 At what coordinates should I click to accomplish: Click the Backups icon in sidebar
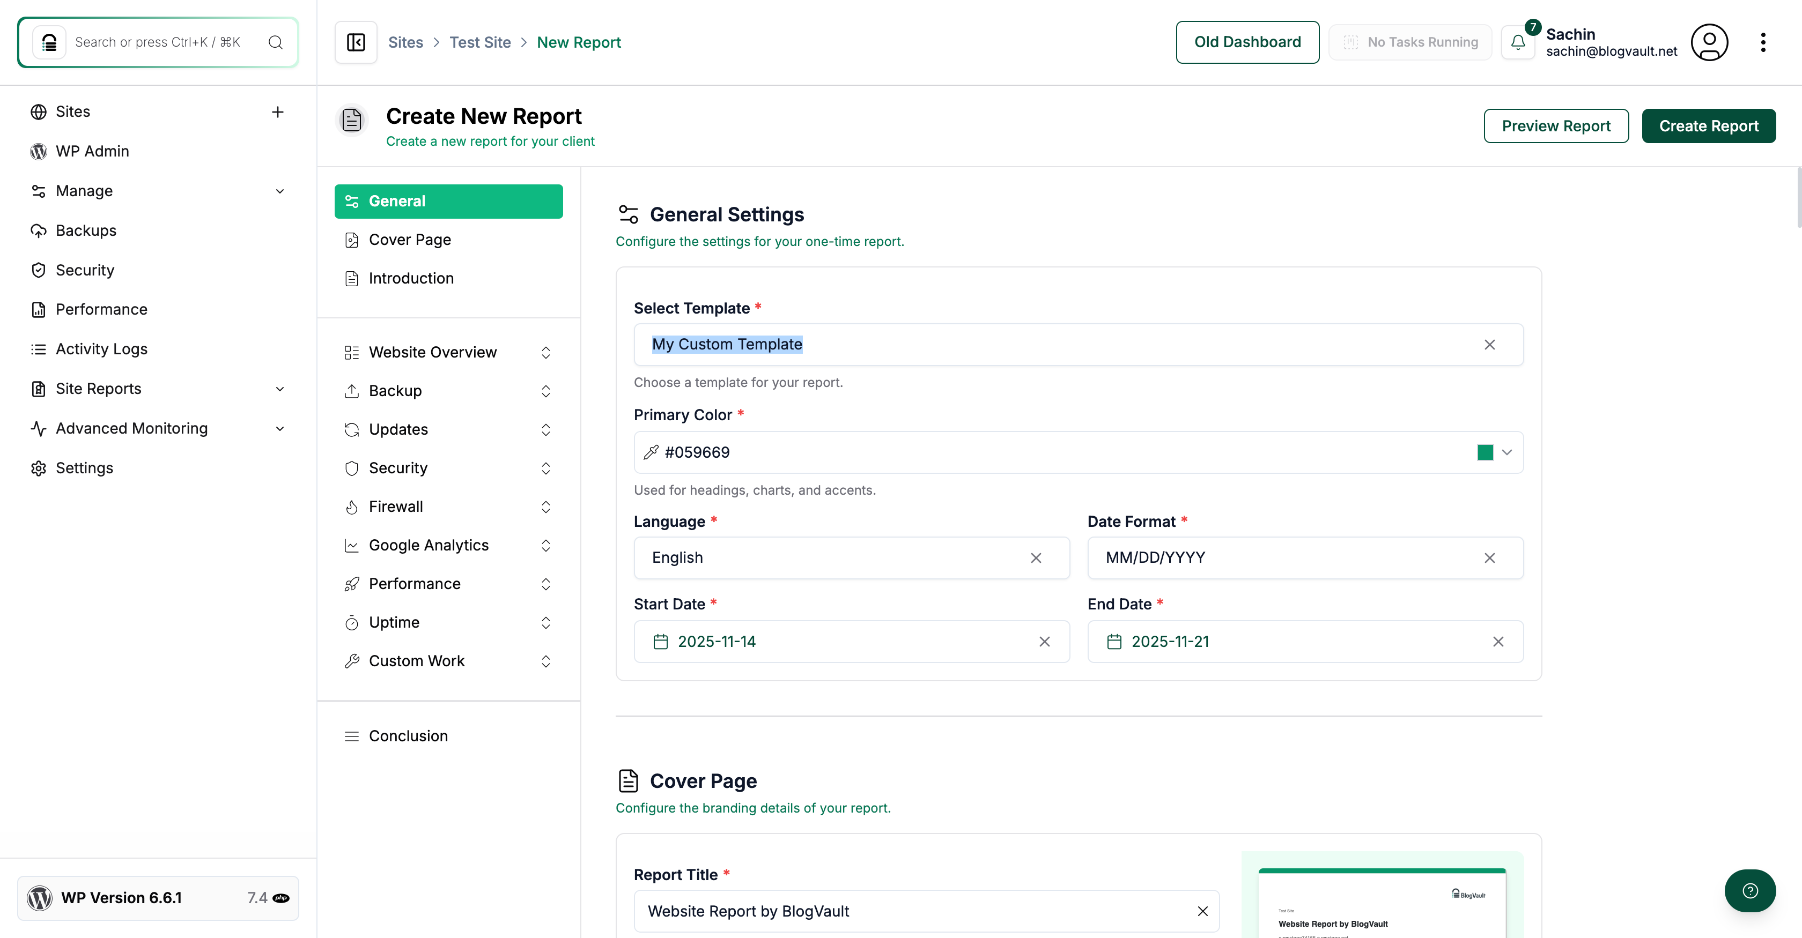pyautogui.click(x=39, y=230)
